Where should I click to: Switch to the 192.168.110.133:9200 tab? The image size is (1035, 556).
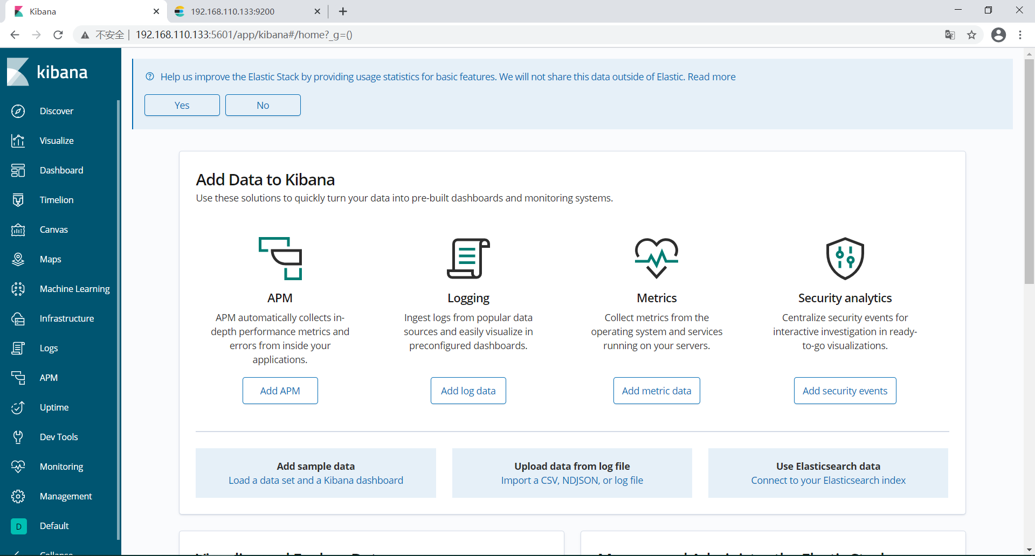248,11
